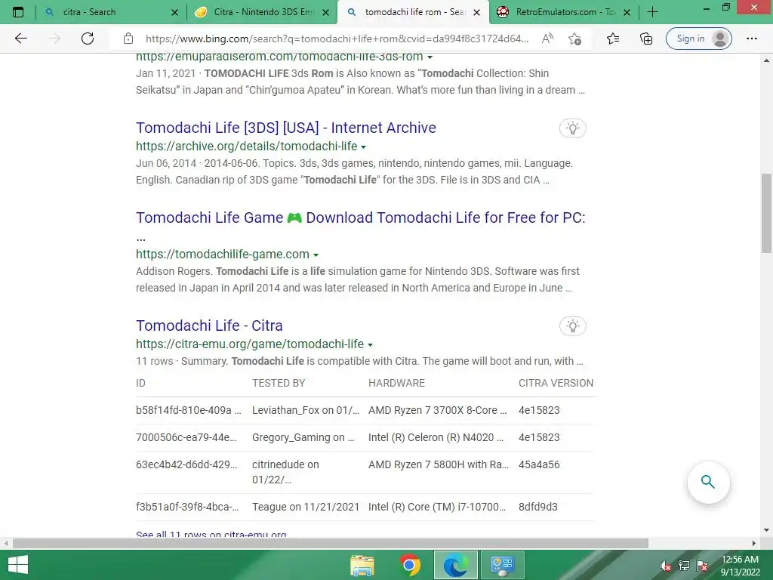Close the RetroEmulators.com tab
This screenshot has height=580, width=773.
tap(627, 12)
